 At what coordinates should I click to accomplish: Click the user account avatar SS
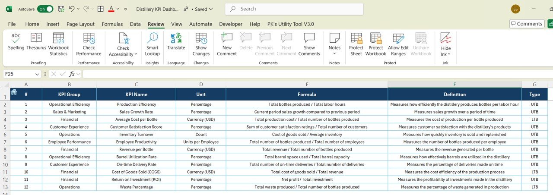(x=515, y=9)
